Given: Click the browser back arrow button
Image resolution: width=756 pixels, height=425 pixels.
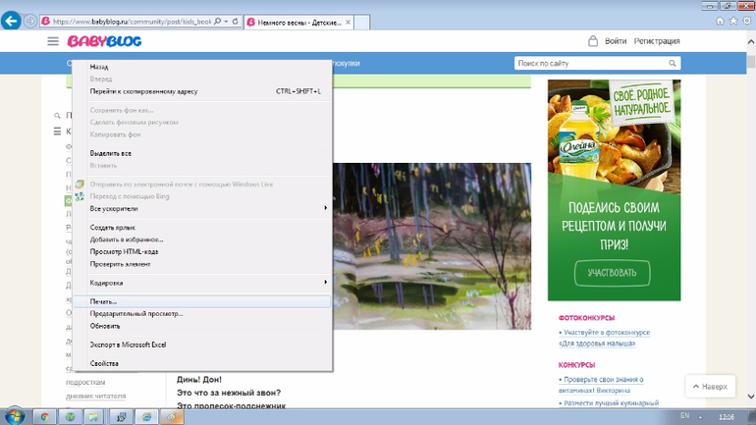Looking at the screenshot, I should (x=12, y=21).
